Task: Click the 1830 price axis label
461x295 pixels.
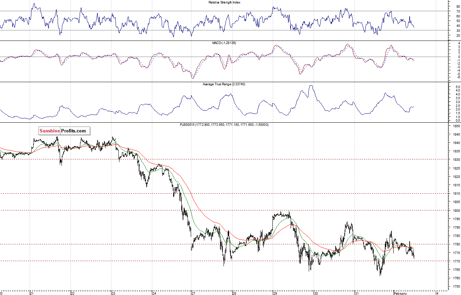Action: click(x=456, y=160)
